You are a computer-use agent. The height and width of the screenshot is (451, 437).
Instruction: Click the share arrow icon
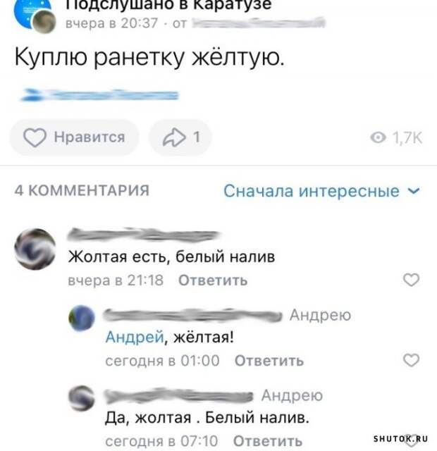tap(174, 137)
